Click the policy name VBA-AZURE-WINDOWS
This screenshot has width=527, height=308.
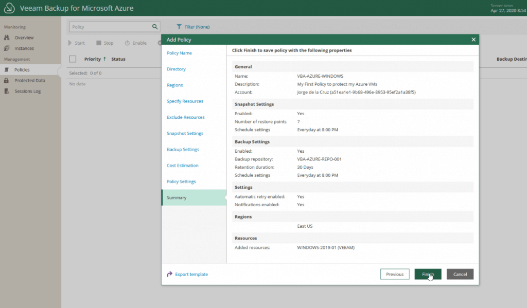click(x=320, y=76)
